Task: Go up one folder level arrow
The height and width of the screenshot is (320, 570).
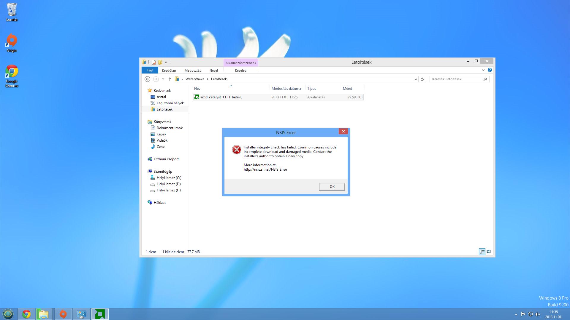Action: [170, 79]
